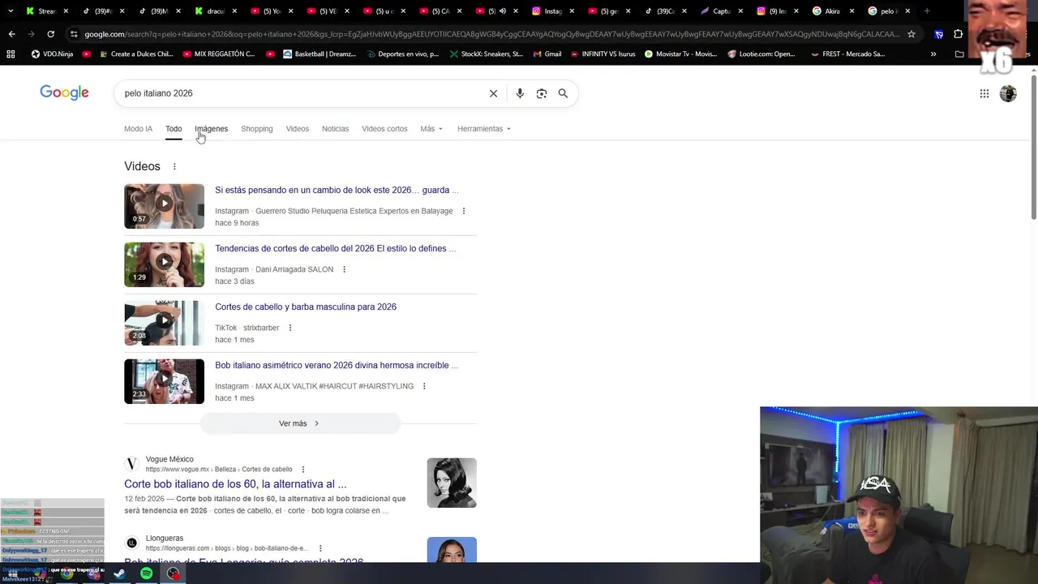
Task: Switch to Shopping results tab
Action: pyautogui.click(x=256, y=129)
